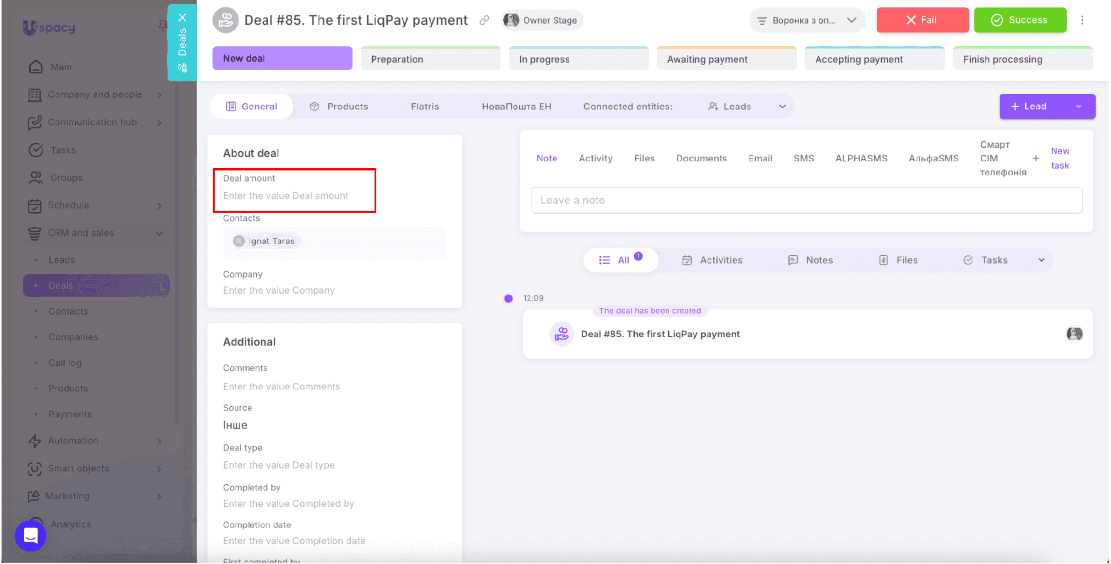Open the Owner Stage avatar chip

[542, 20]
